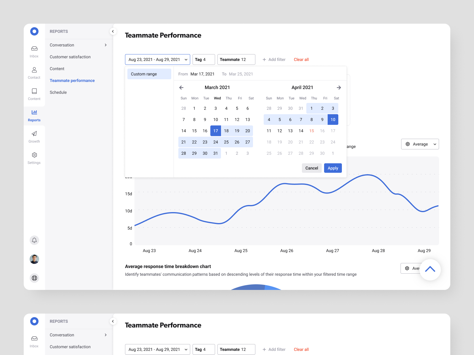Click the gear icon beside Average
474x355 pixels.
(407, 144)
